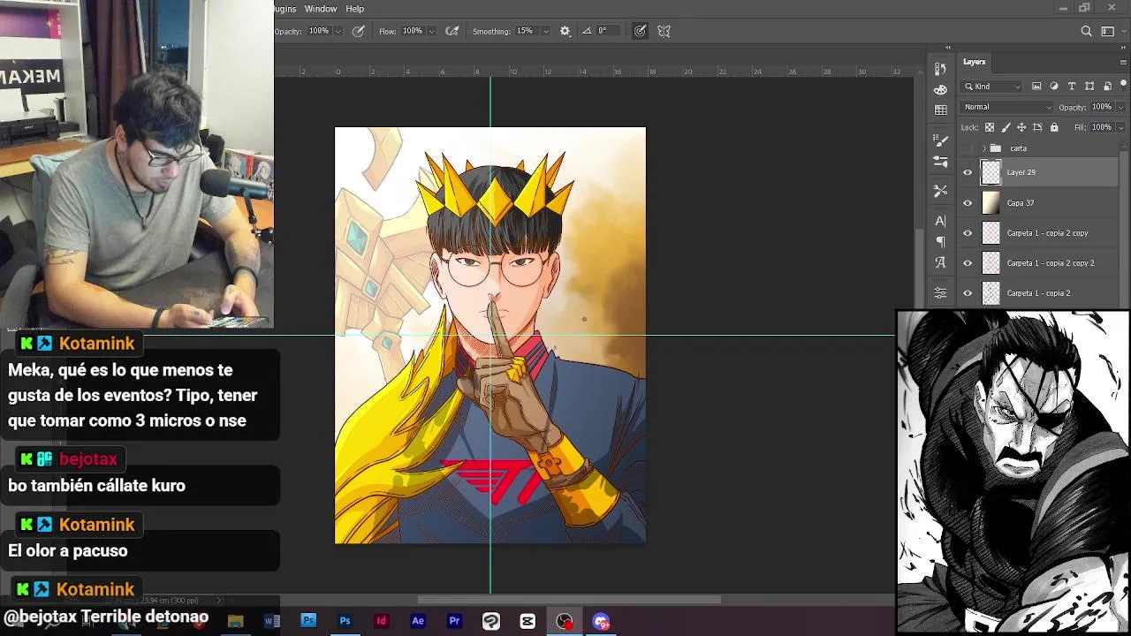Screen dimensions: 1131x636
Task: Open InDesign from the taskbar
Action: pyautogui.click(x=382, y=621)
